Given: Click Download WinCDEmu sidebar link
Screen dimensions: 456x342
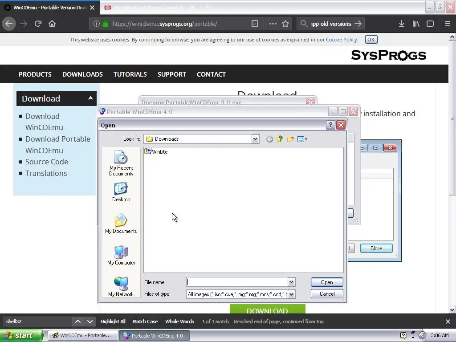Looking at the screenshot, I should pyautogui.click(x=44, y=122).
